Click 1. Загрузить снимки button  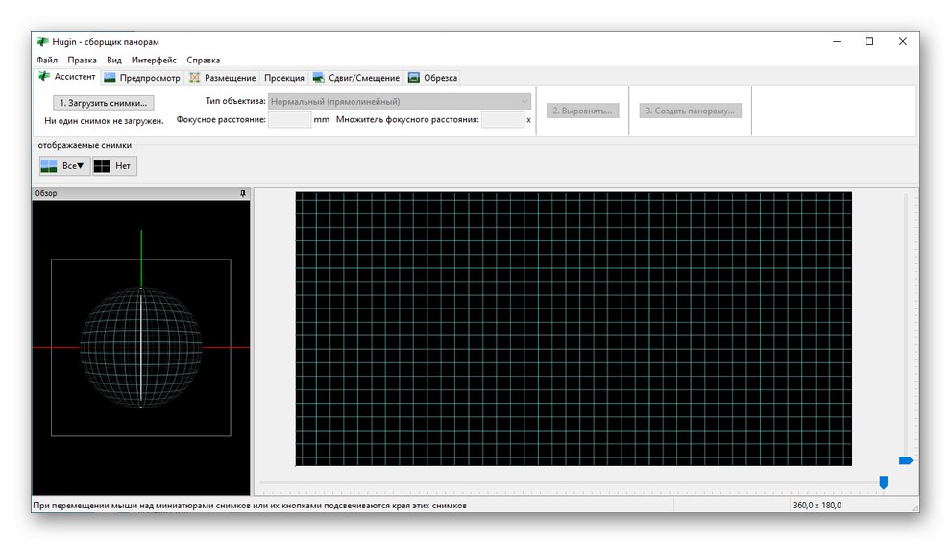point(103,102)
